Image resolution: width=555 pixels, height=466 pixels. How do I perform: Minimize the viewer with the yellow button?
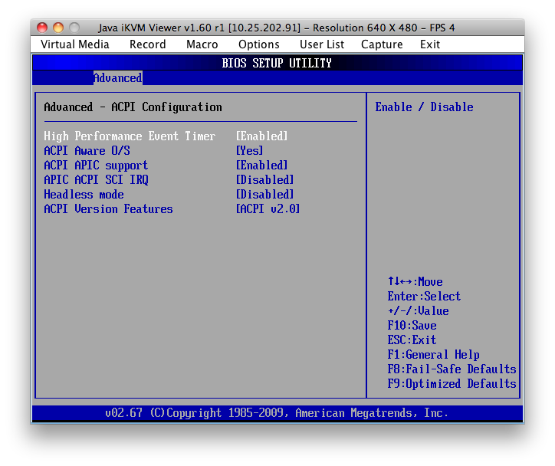(x=58, y=28)
